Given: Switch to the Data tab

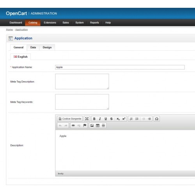Looking at the screenshot, I should tap(33, 48).
